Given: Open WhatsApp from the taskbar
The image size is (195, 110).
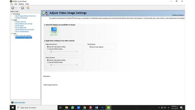Looking at the screenshot, I should pyautogui.click(x=73, y=107).
